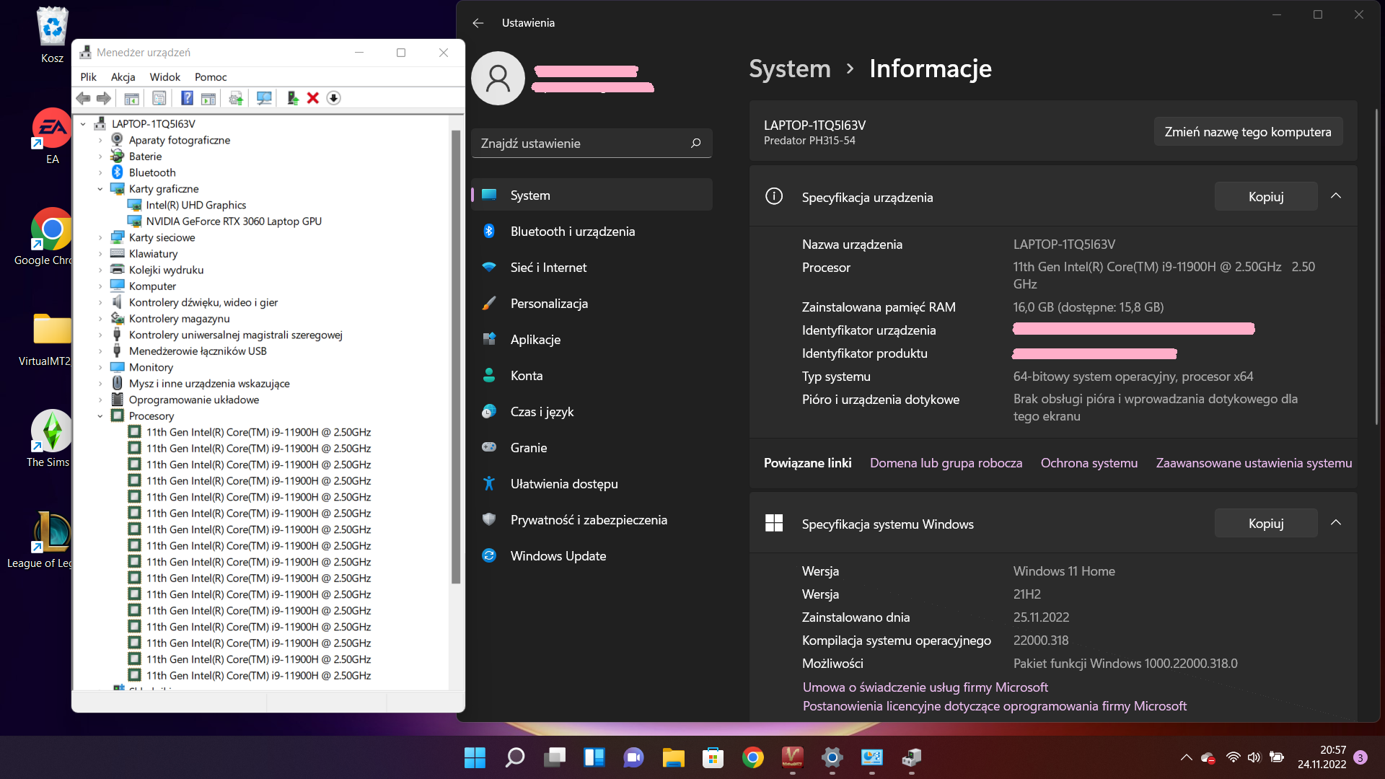This screenshot has width=1385, height=779.
Task: Click Scan for hardware changes icon
Action: (x=264, y=98)
